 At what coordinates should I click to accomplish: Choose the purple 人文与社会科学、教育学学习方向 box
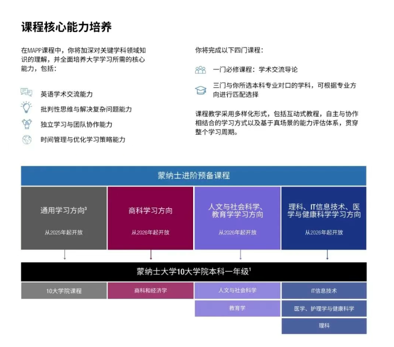pyautogui.click(x=238, y=218)
